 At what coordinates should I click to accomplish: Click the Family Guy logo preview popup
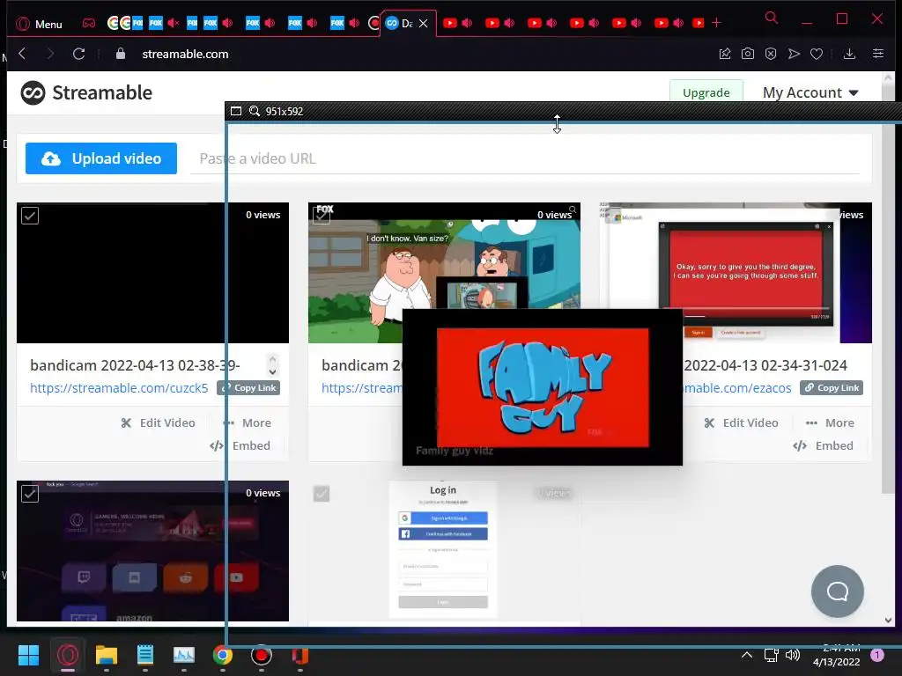tap(543, 387)
